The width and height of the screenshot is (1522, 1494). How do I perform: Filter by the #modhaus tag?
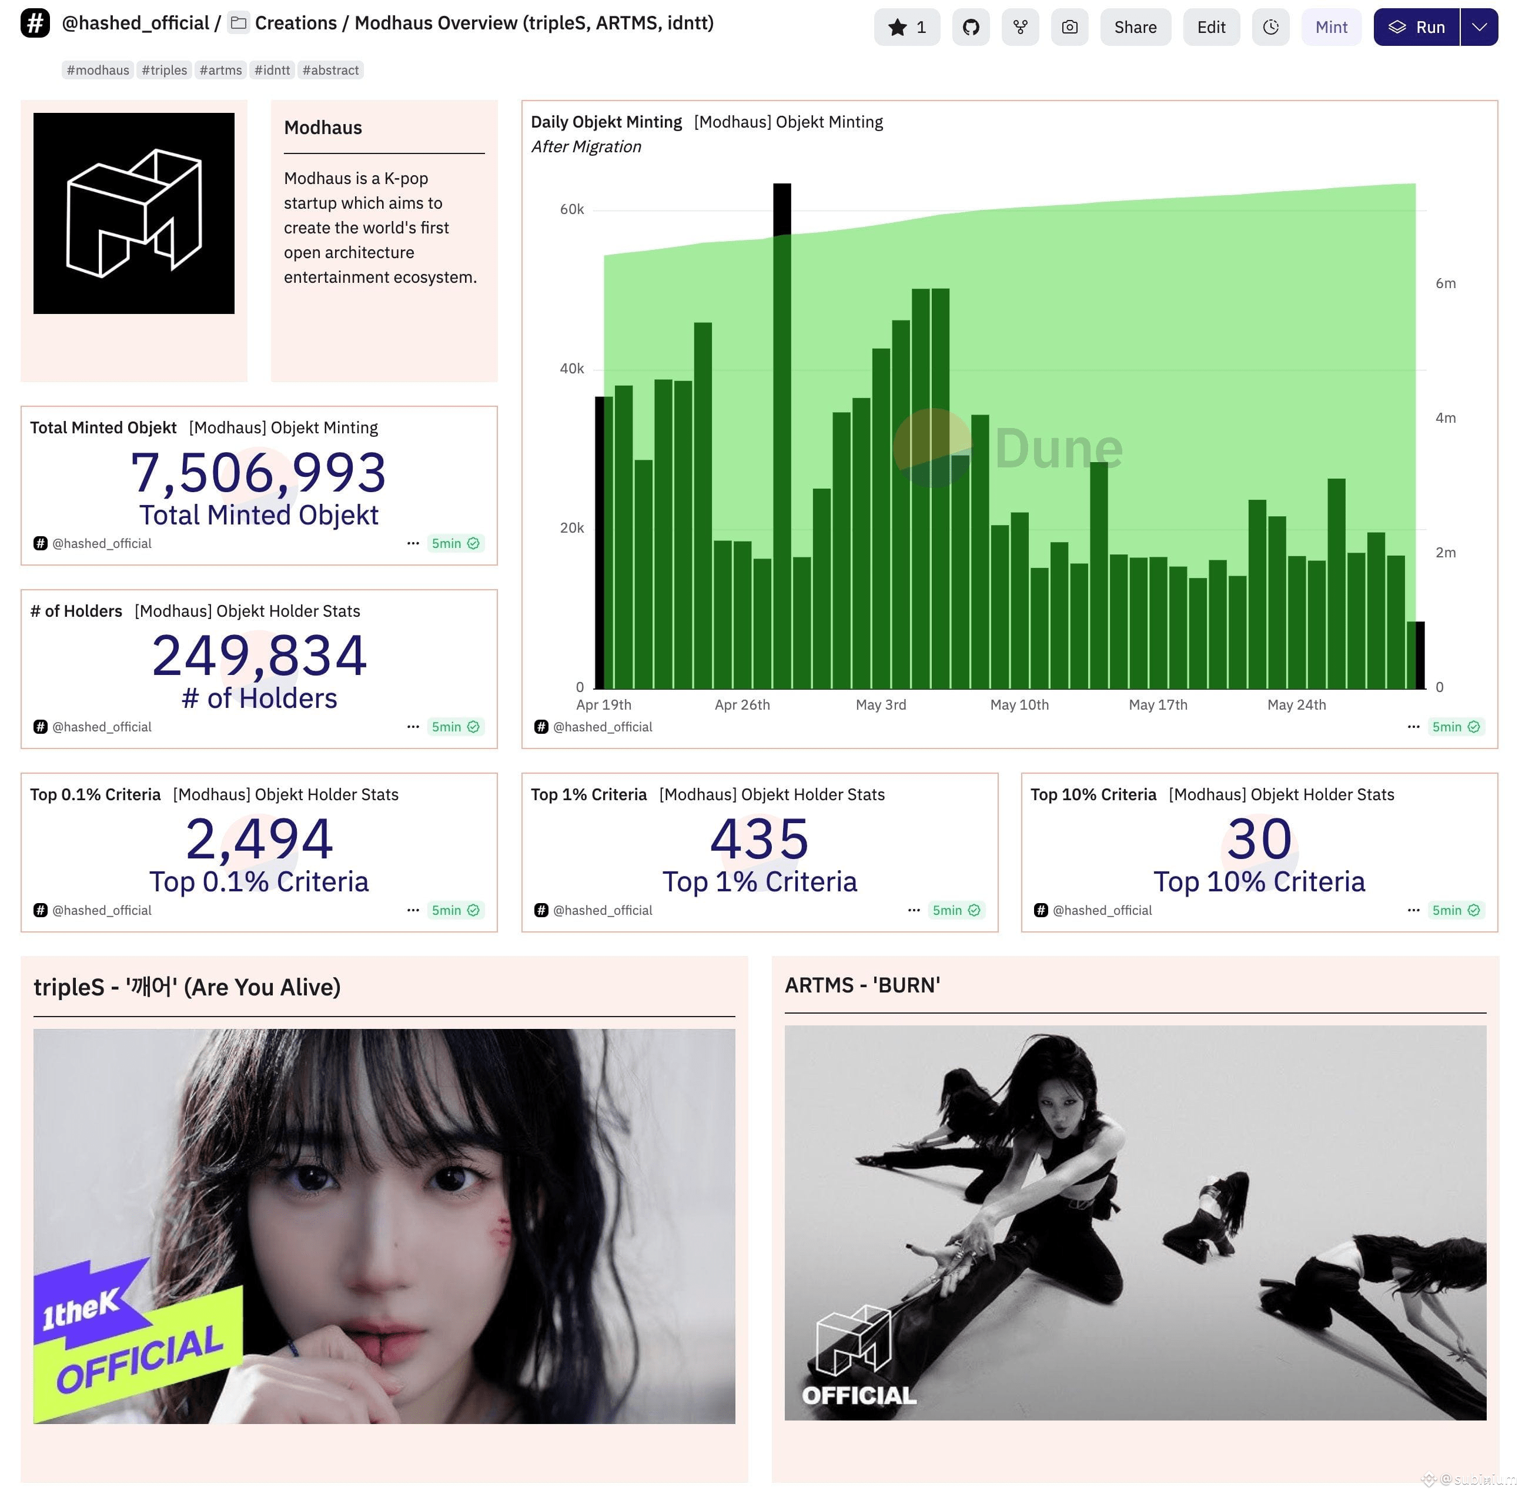coord(98,70)
